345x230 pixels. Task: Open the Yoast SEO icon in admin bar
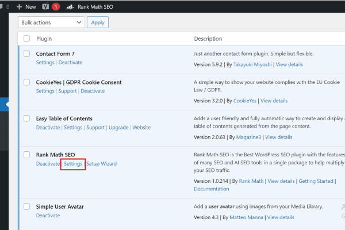[45, 7]
